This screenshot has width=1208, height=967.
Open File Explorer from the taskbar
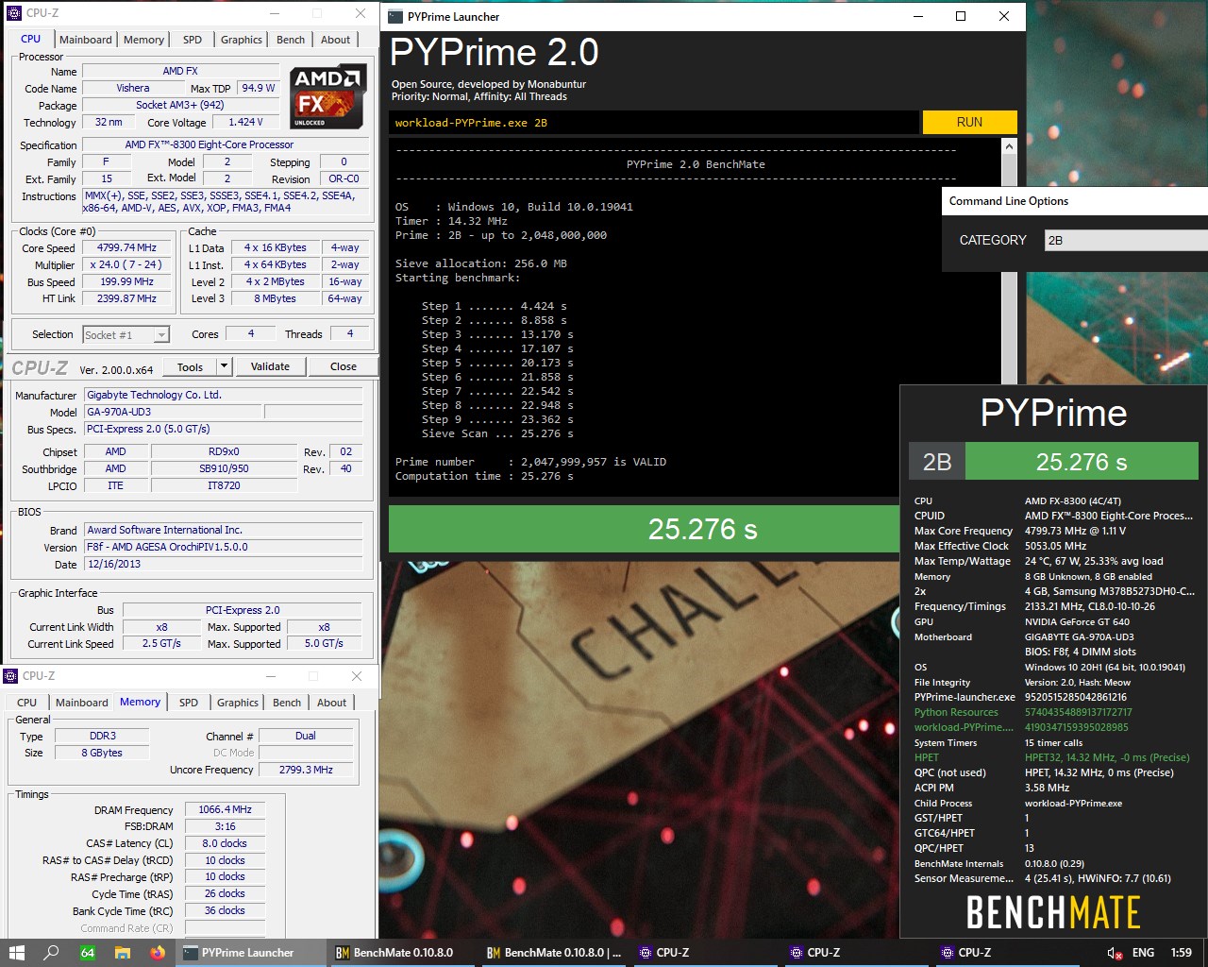pyautogui.click(x=122, y=953)
